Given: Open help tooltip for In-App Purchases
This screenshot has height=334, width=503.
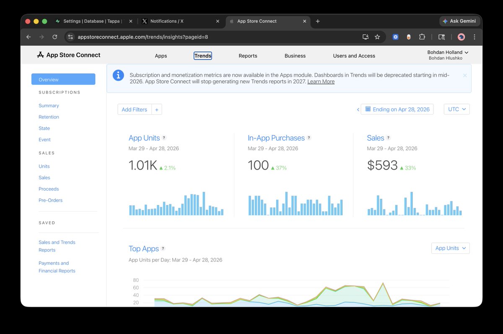Looking at the screenshot, I should click(309, 138).
